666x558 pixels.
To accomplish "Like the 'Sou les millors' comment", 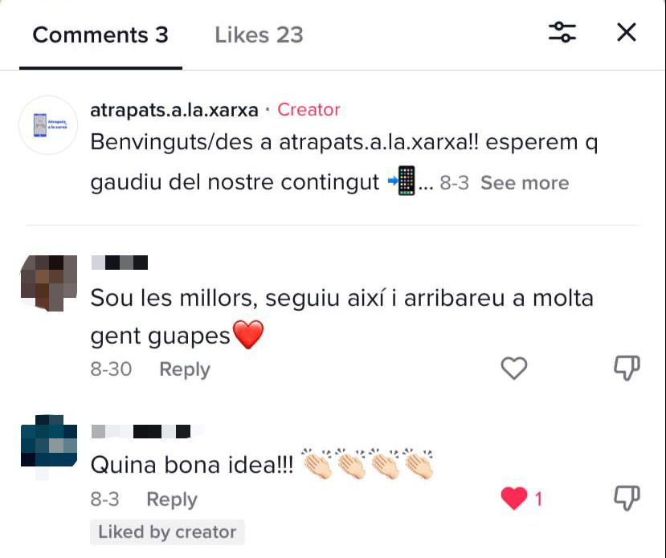I will tap(514, 368).
